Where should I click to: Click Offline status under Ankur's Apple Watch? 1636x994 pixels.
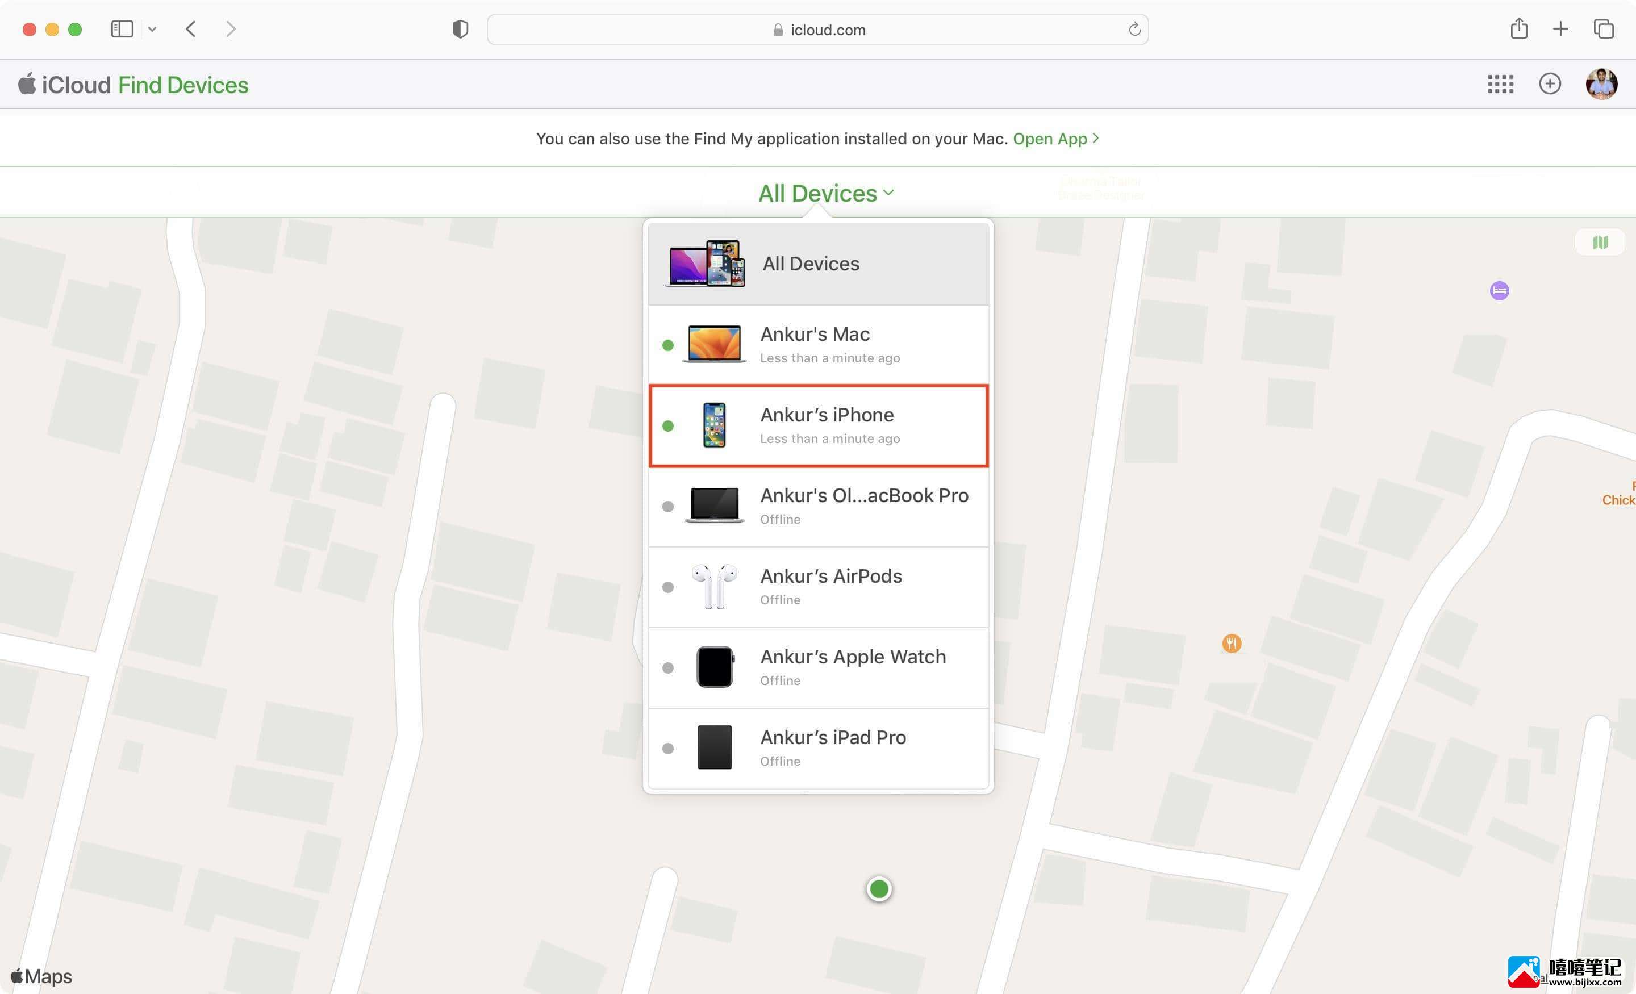point(779,680)
